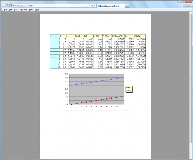Click the y-series data point above category 11
Screen dimensions: 193x160
point(121,78)
